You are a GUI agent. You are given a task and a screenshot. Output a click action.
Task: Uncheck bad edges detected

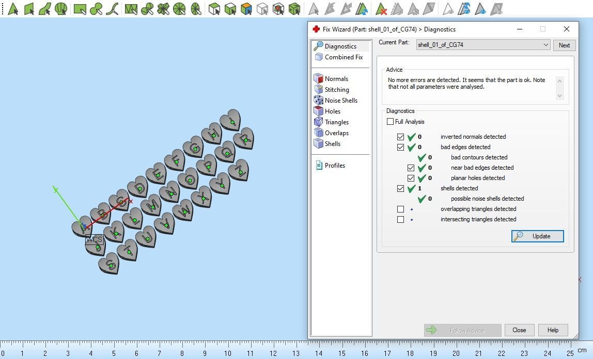[400, 147]
